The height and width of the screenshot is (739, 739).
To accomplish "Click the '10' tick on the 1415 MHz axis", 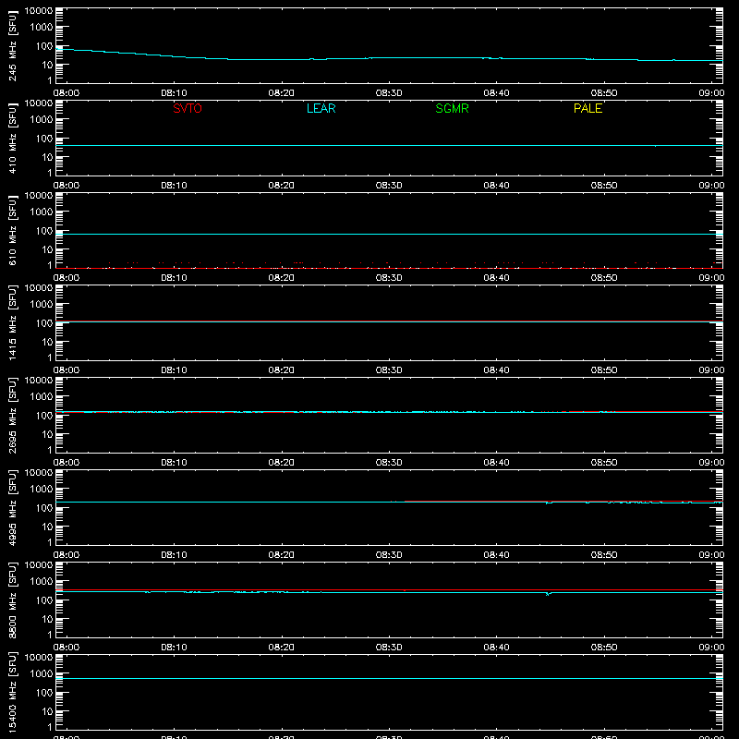I will coord(47,342).
